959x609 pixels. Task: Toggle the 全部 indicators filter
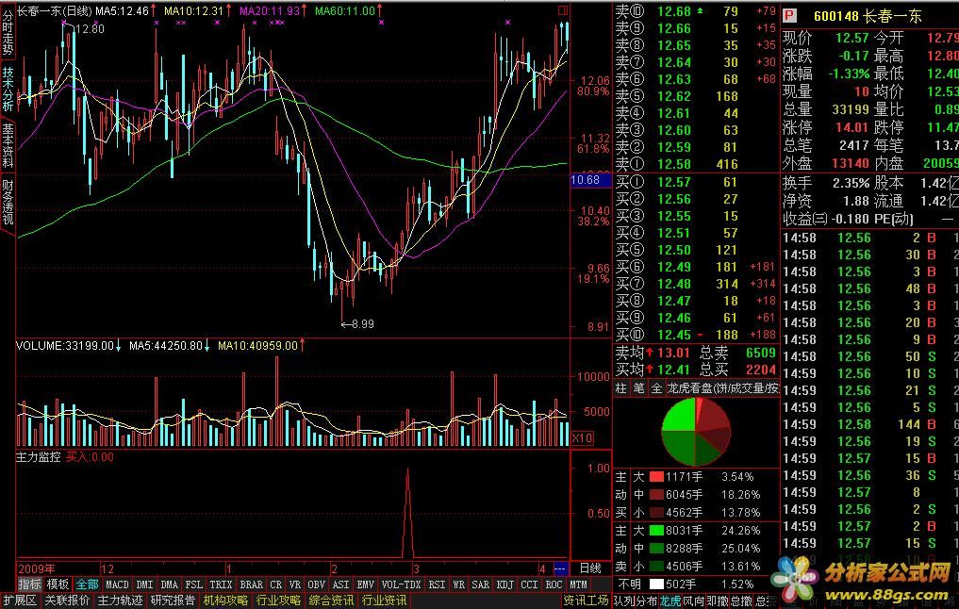point(88,584)
